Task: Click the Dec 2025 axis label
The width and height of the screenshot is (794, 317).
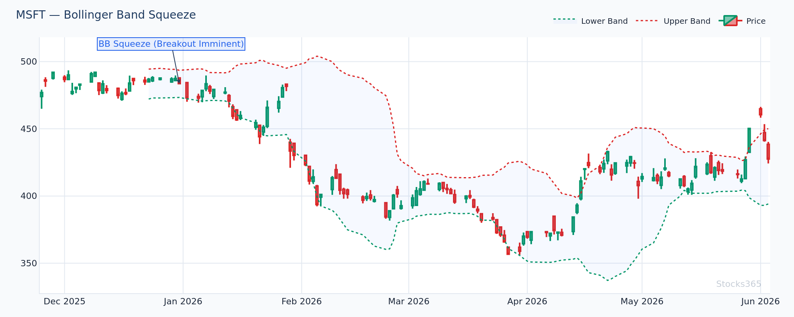Action: [x=64, y=302]
